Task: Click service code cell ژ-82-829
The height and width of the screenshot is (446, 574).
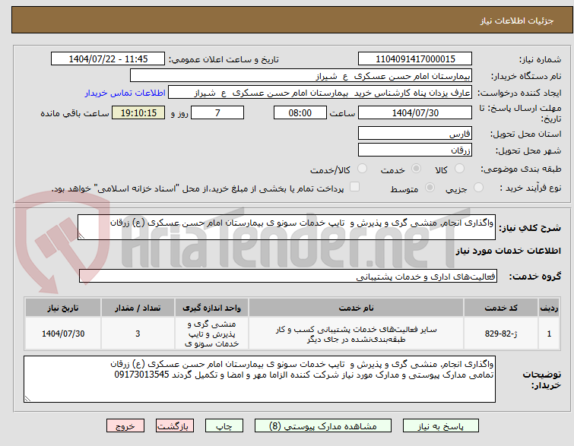Action: click(x=501, y=334)
